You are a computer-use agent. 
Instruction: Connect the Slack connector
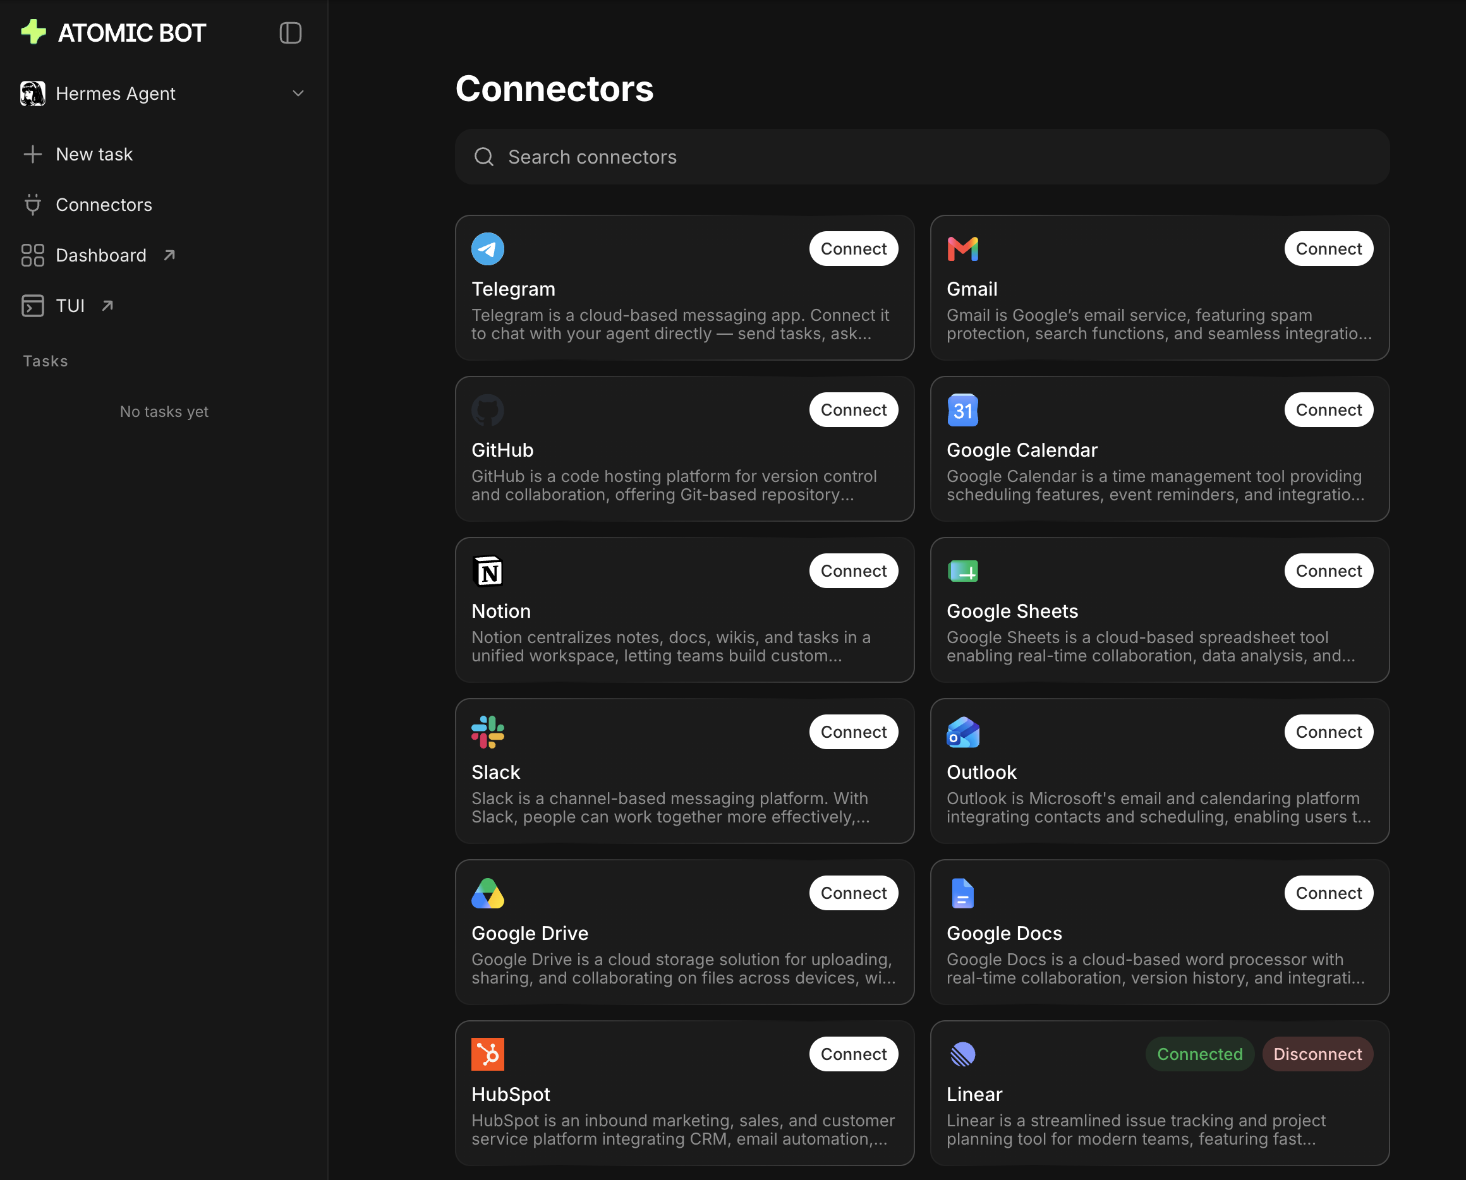click(x=853, y=732)
